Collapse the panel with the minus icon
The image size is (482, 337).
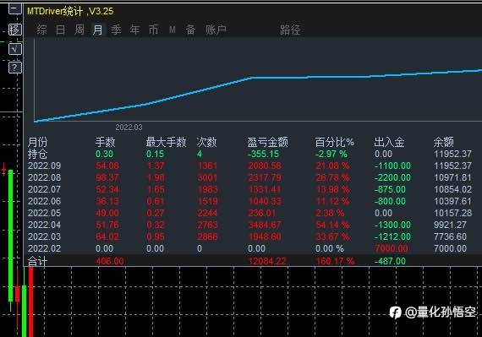pyautogui.click(x=14, y=8)
